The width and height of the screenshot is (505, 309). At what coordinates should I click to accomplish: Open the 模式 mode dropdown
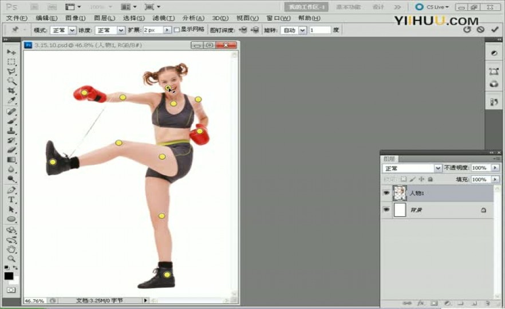click(x=63, y=30)
